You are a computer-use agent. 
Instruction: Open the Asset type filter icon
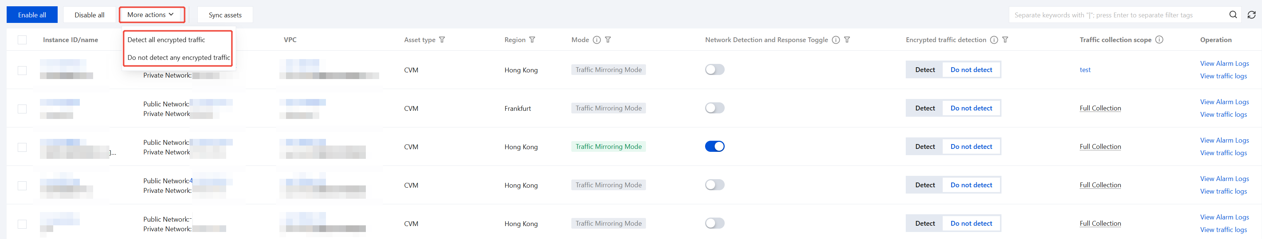[442, 40]
